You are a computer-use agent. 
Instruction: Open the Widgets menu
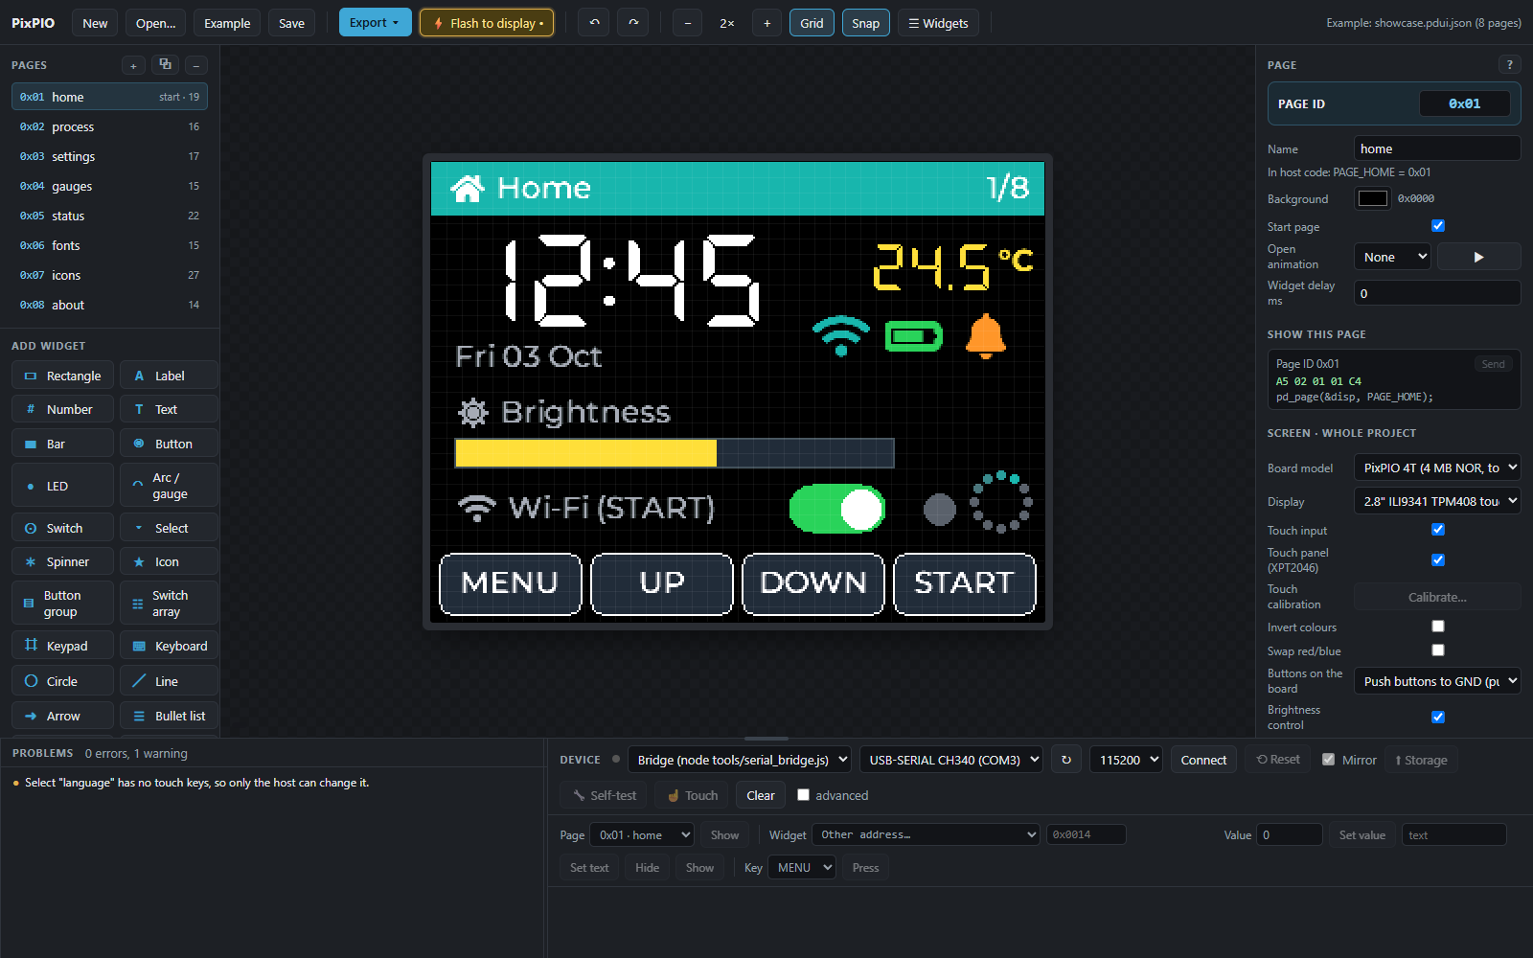coord(938,23)
